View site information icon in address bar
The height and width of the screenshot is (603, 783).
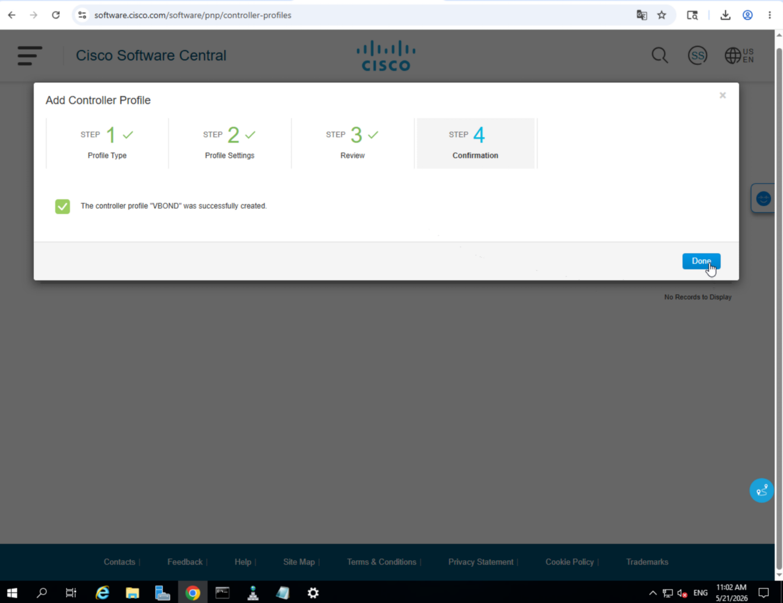pyautogui.click(x=83, y=15)
